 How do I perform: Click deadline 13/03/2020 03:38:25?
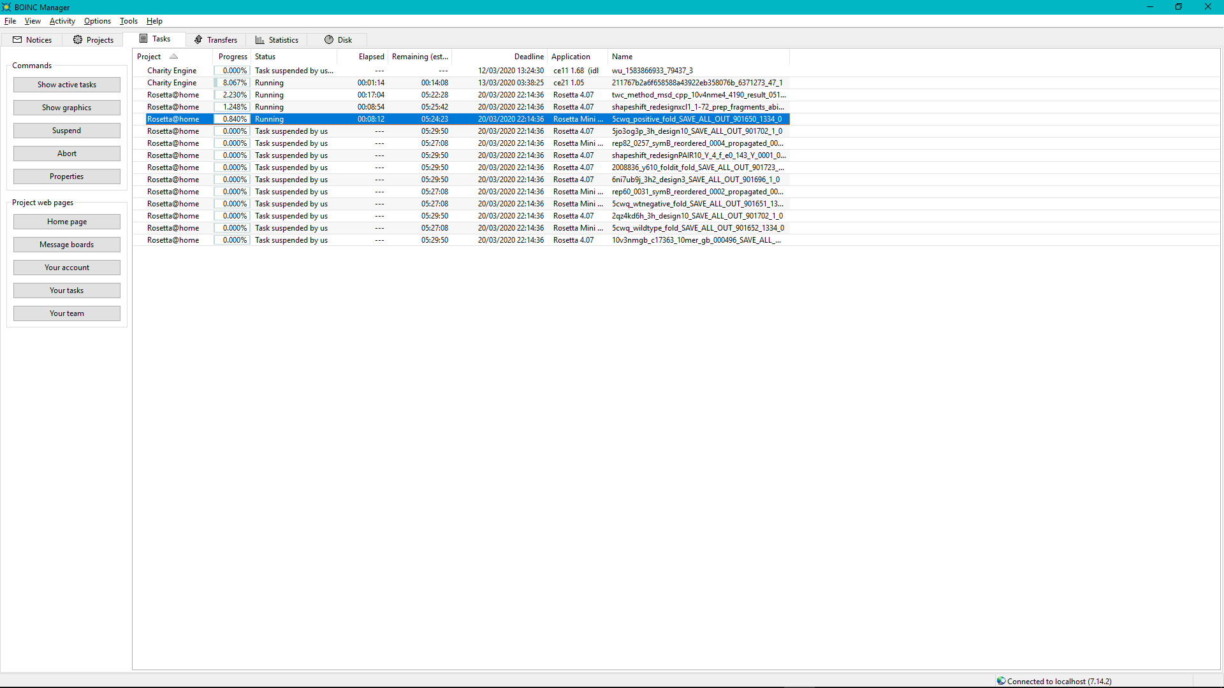pyautogui.click(x=511, y=83)
